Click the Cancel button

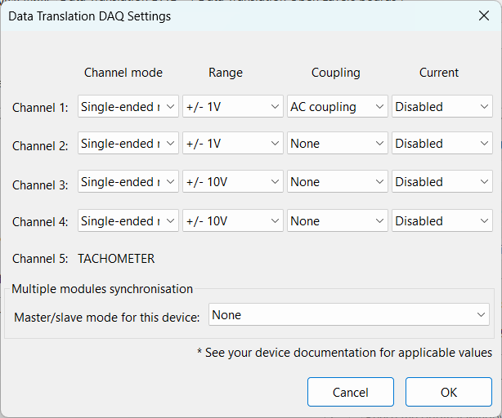click(350, 392)
